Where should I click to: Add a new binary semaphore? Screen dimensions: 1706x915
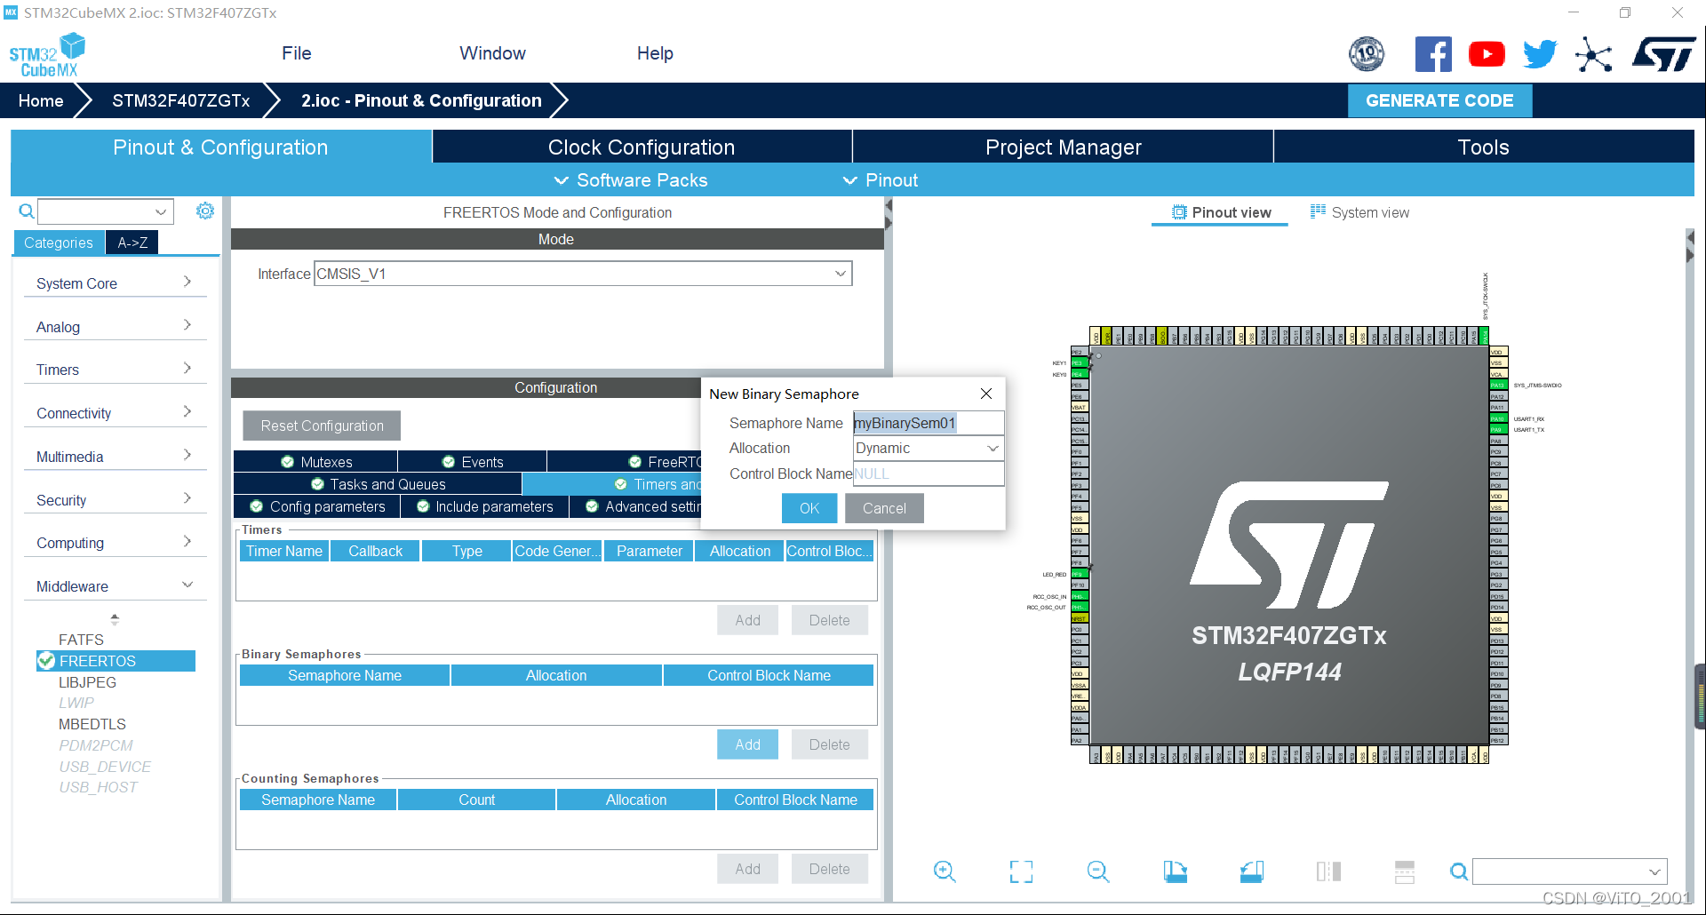(747, 744)
